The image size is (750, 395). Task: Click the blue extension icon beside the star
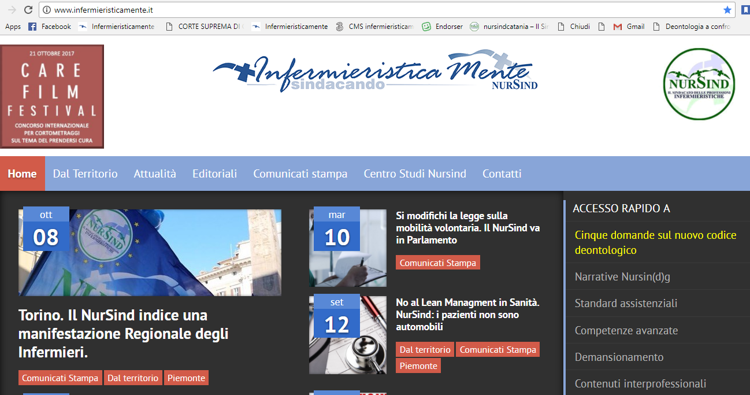tap(745, 10)
